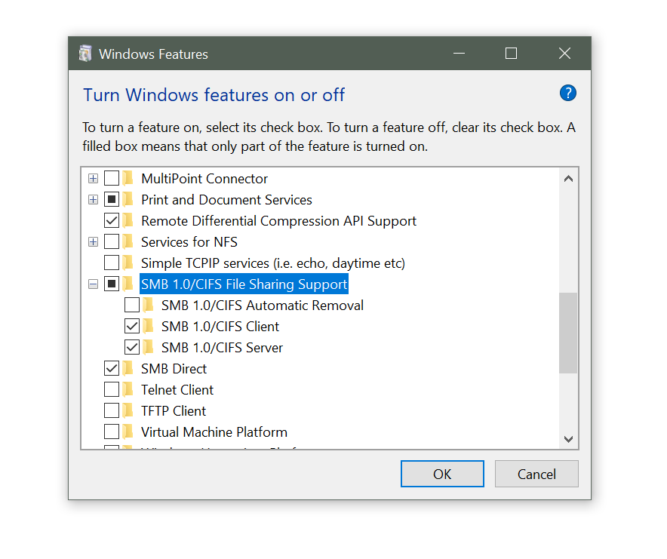Disable the SMB Direct checkbox
The image size is (667, 559).
tap(112, 368)
